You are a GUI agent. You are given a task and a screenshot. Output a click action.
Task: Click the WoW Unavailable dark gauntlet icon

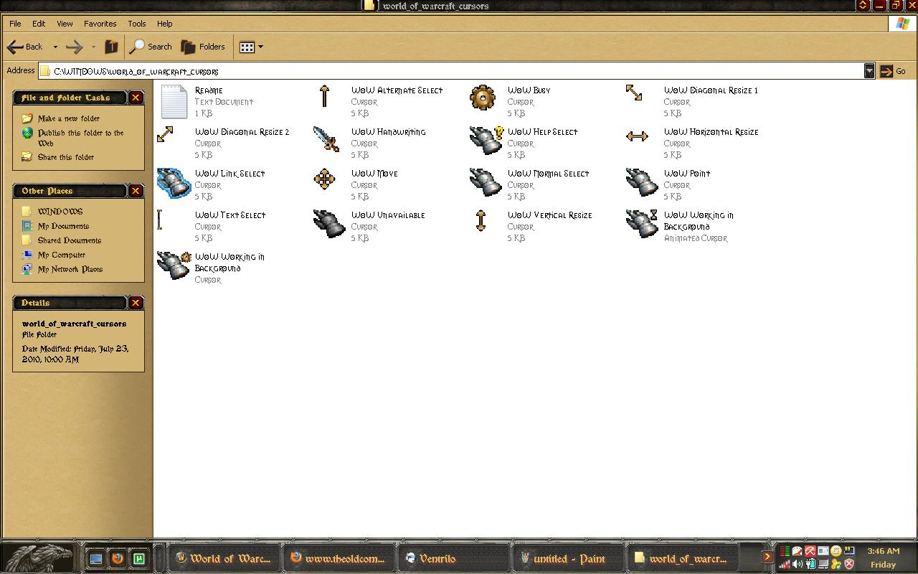click(x=328, y=222)
